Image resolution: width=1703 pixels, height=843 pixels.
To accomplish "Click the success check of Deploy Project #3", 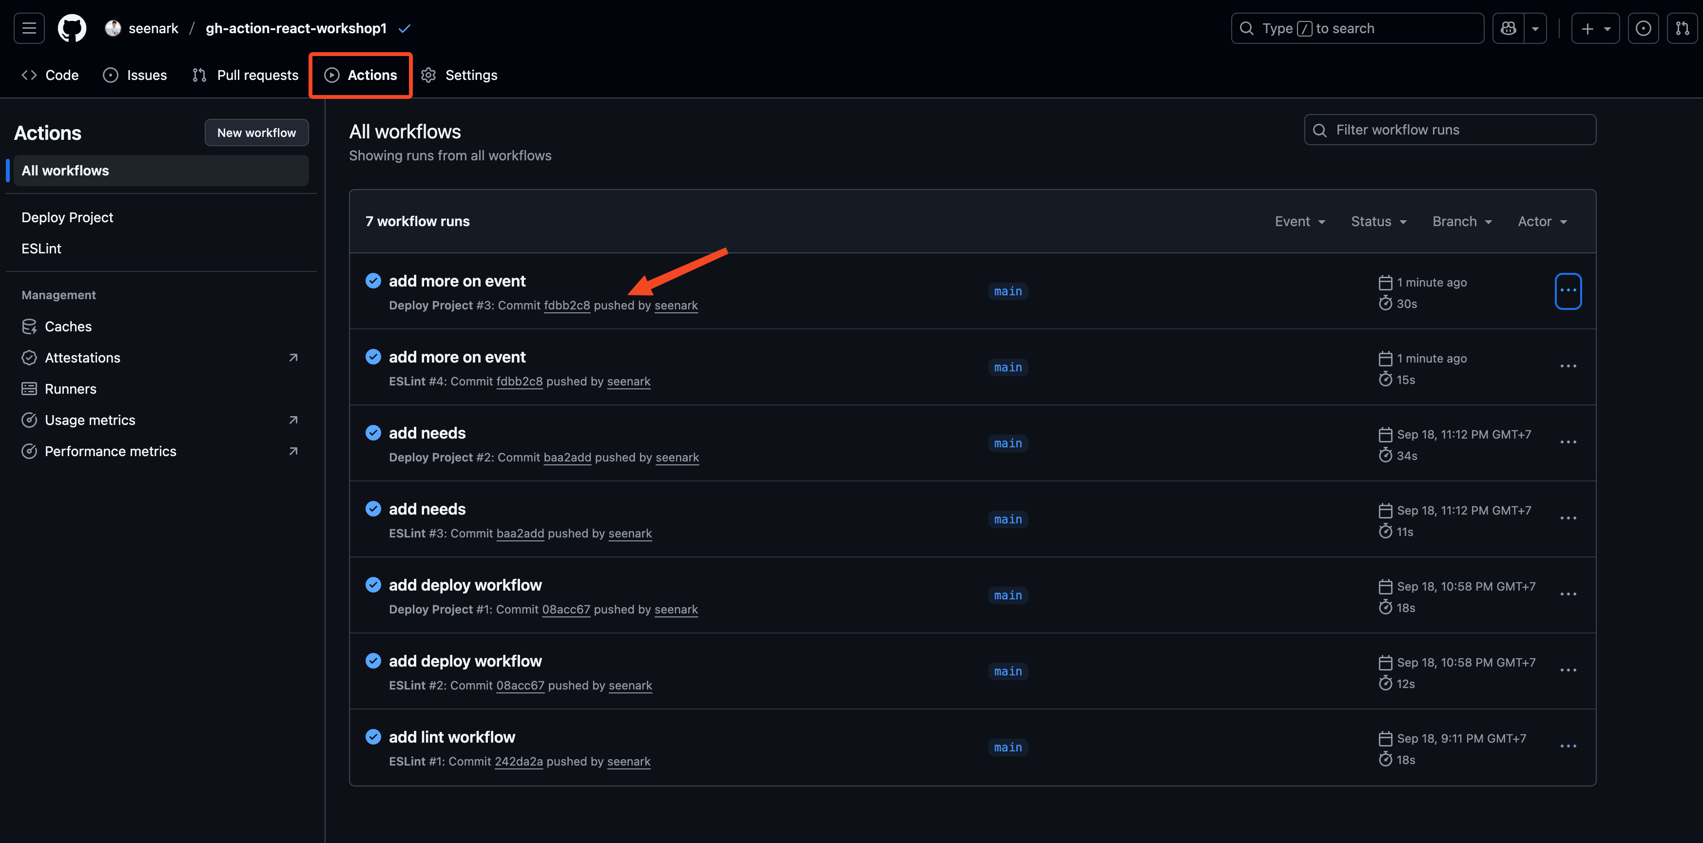I will [373, 281].
